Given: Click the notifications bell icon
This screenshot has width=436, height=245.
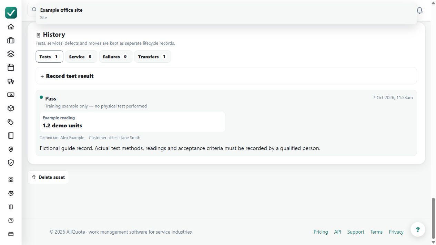Looking at the screenshot, I should [x=419, y=10].
